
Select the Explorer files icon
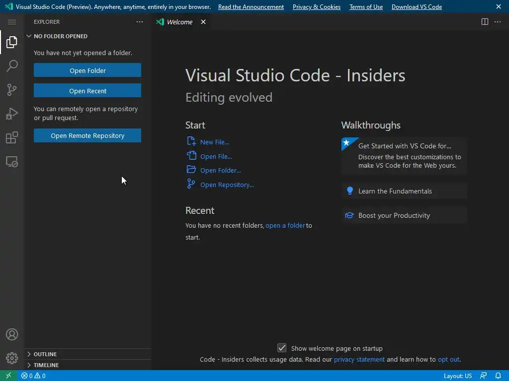point(12,42)
